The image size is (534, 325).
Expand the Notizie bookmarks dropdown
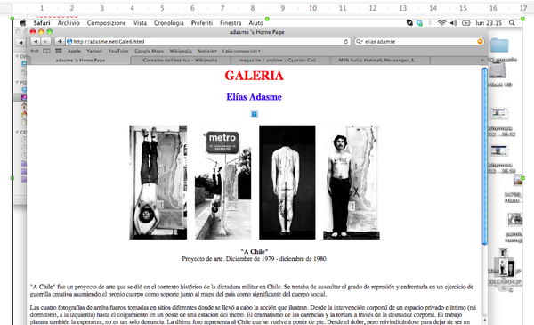(x=207, y=51)
